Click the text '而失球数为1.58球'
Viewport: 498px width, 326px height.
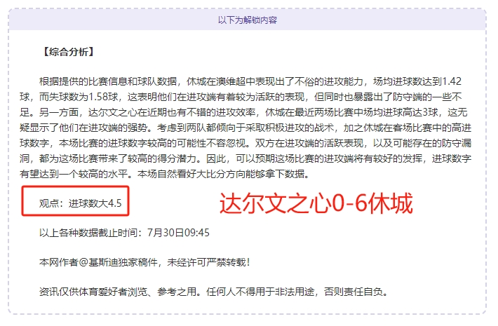click(x=79, y=97)
